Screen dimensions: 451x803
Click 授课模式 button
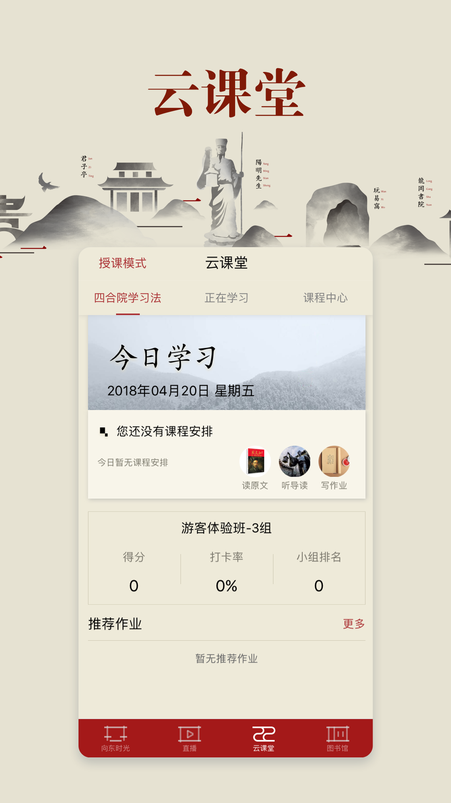[x=122, y=263]
